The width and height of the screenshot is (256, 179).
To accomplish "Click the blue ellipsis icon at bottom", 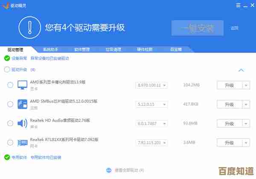I will pos(109,170).
